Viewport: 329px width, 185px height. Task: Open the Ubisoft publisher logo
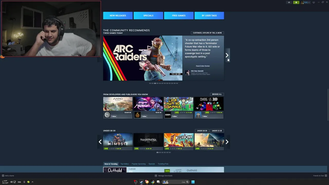click(107, 115)
